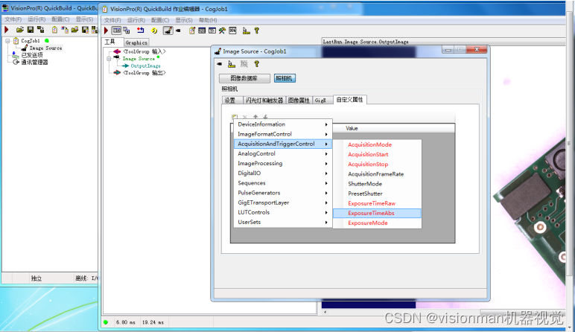Screen dimensions: 575x332
Task: Choose ExposureTimeRaw from submenu
Action: tap(377, 203)
